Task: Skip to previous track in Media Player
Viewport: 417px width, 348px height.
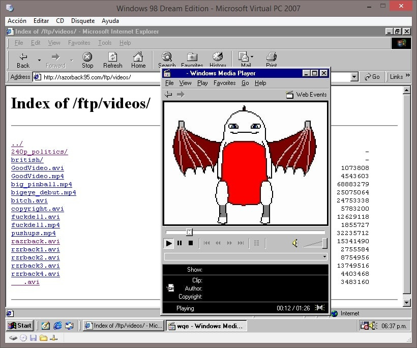Action: point(206,243)
